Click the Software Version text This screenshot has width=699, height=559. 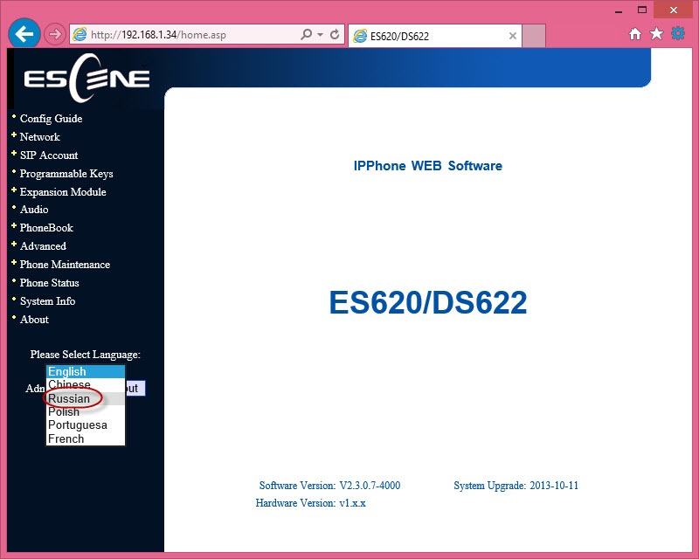click(329, 486)
